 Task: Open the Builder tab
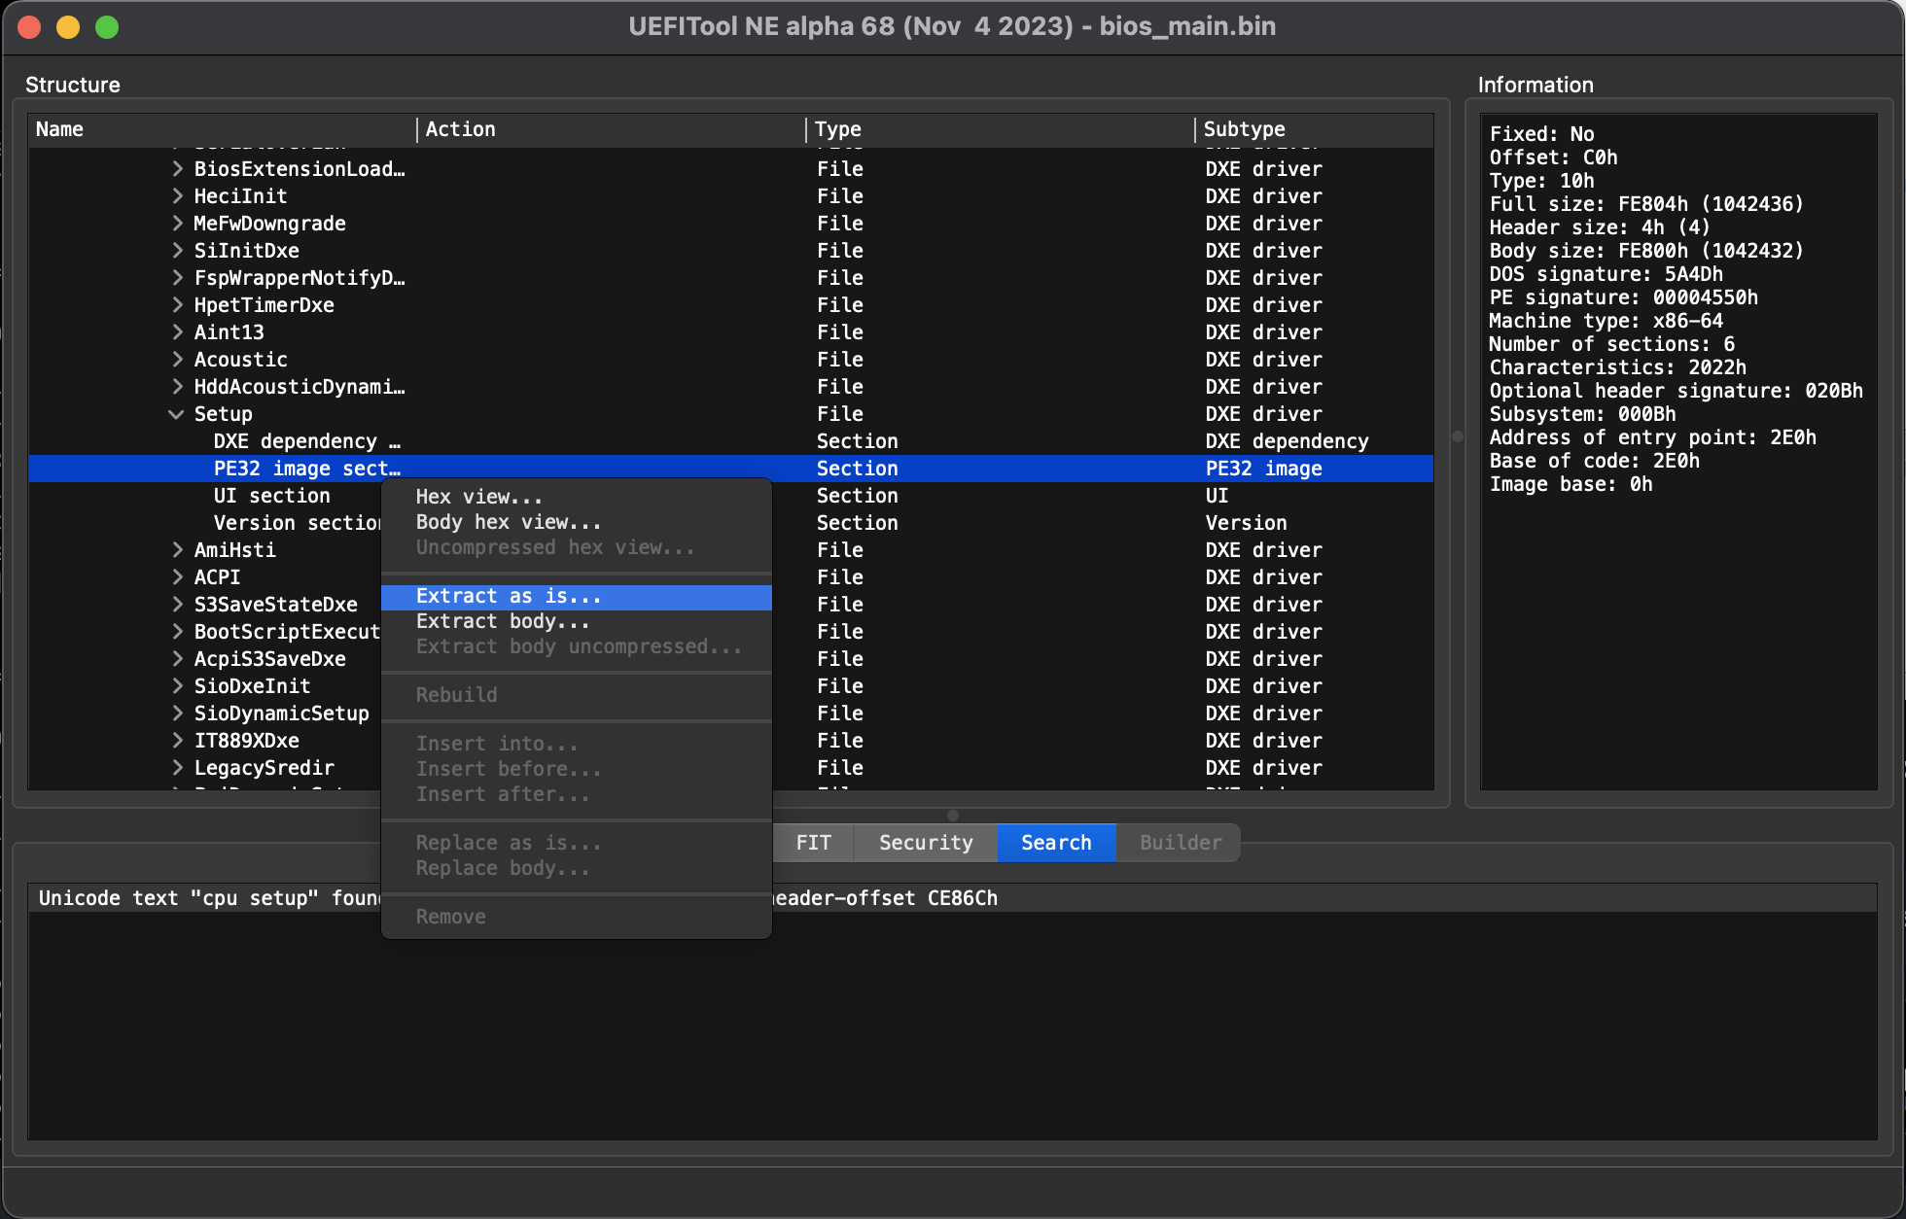coord(1180,843)
